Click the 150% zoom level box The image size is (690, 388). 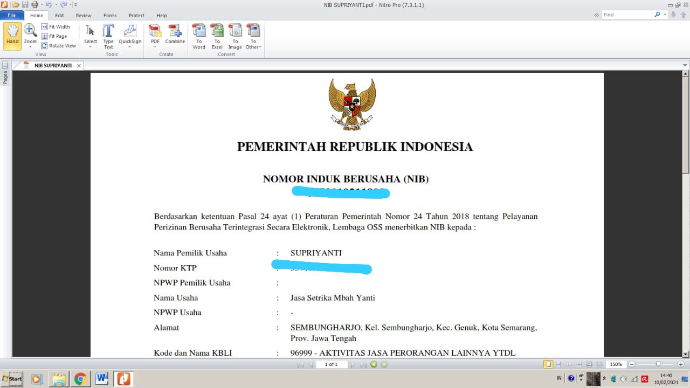click(x=616, y=364)
